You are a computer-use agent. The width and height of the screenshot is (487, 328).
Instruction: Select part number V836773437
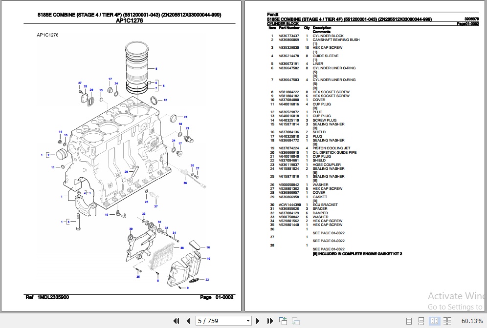[x=289, y=36]
